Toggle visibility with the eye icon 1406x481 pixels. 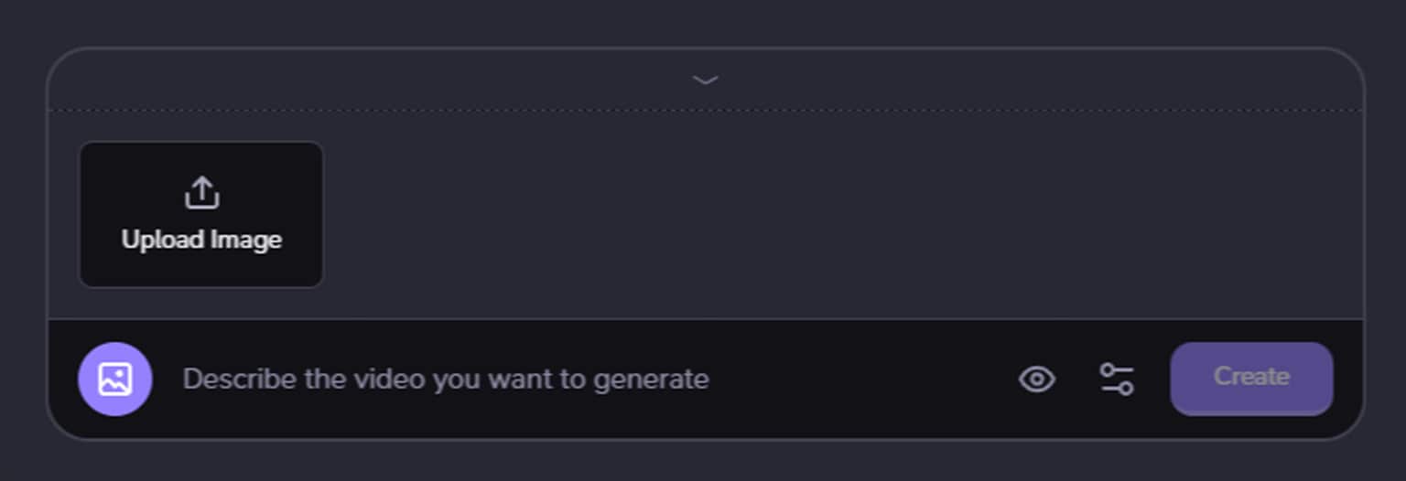(x=1037, y=379)
